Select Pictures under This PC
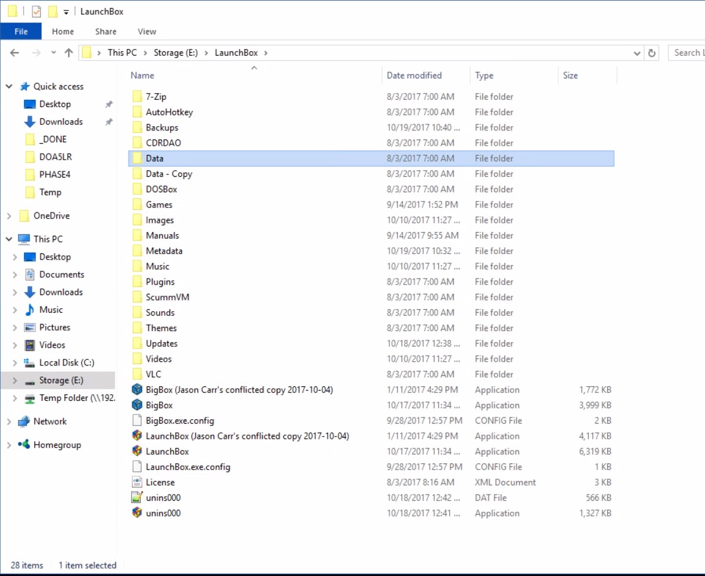This screenshot has height=576, width=705. point(54,327)
